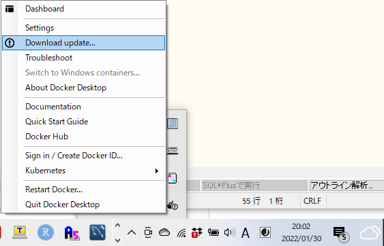Click the weather cloud taskbar icon
The width and height of the screenshot is (384, 246).
[x=370, y=232]
